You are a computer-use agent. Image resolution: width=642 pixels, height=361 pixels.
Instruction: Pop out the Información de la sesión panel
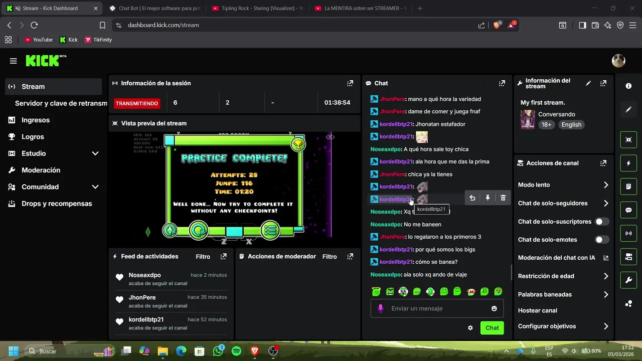[350, 83]
